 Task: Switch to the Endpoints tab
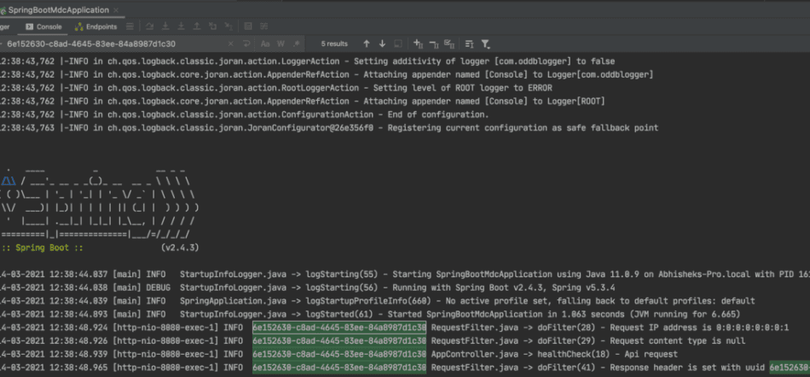coord(96,26)
